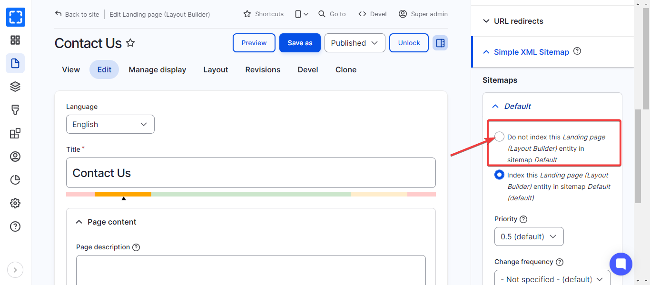Open the Configuration gear icon in sidebar
The image size is (650, 285).
click(x=15, y=203)
